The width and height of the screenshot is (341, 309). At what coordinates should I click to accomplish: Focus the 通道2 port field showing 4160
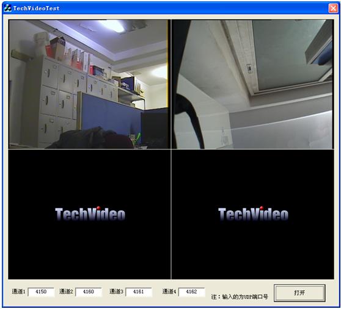[89, 292]
